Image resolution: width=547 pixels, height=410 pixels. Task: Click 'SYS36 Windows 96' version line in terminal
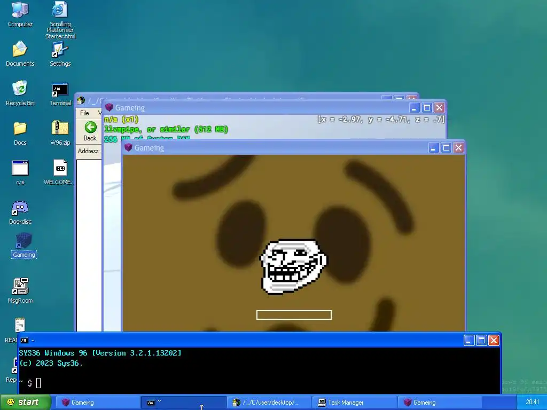click(100, 353)
